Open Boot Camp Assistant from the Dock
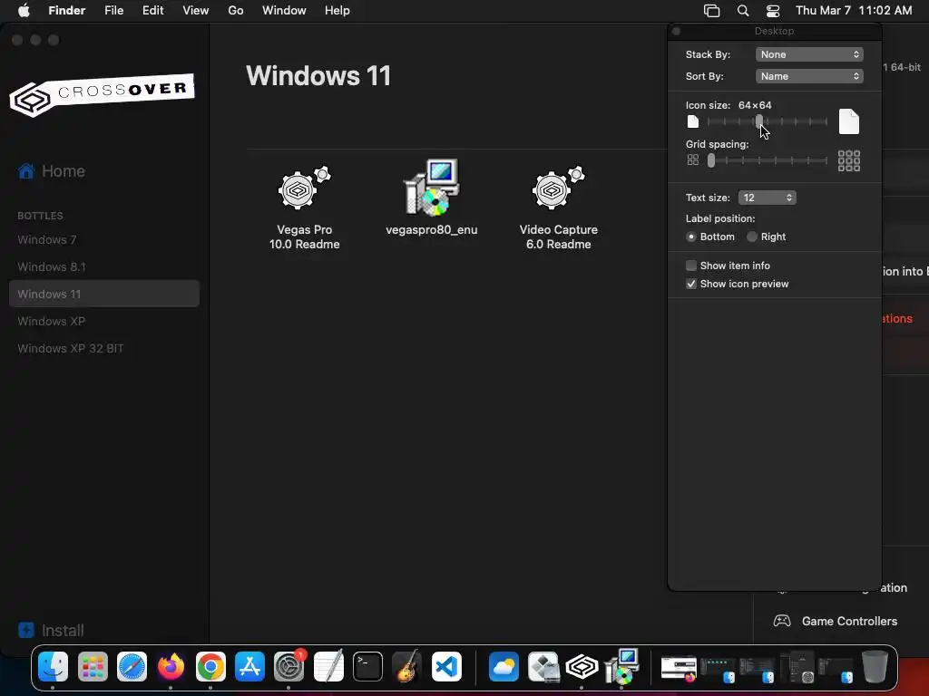The image size is (929, 696). 543,667
